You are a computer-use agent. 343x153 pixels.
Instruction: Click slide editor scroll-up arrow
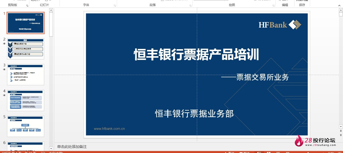341,10
